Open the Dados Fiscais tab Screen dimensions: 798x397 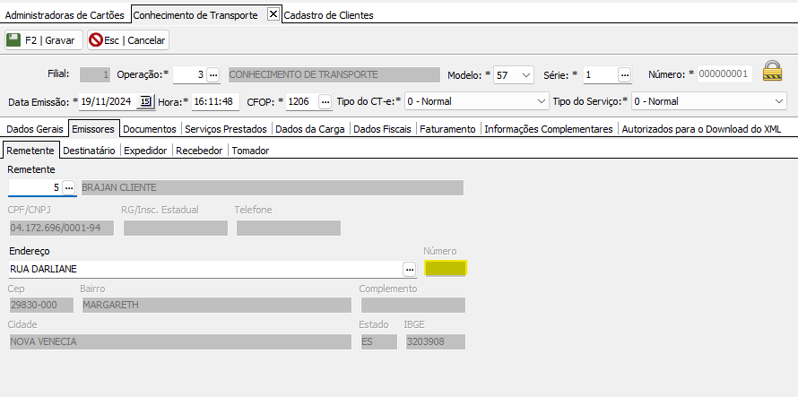tap(382, 129)
